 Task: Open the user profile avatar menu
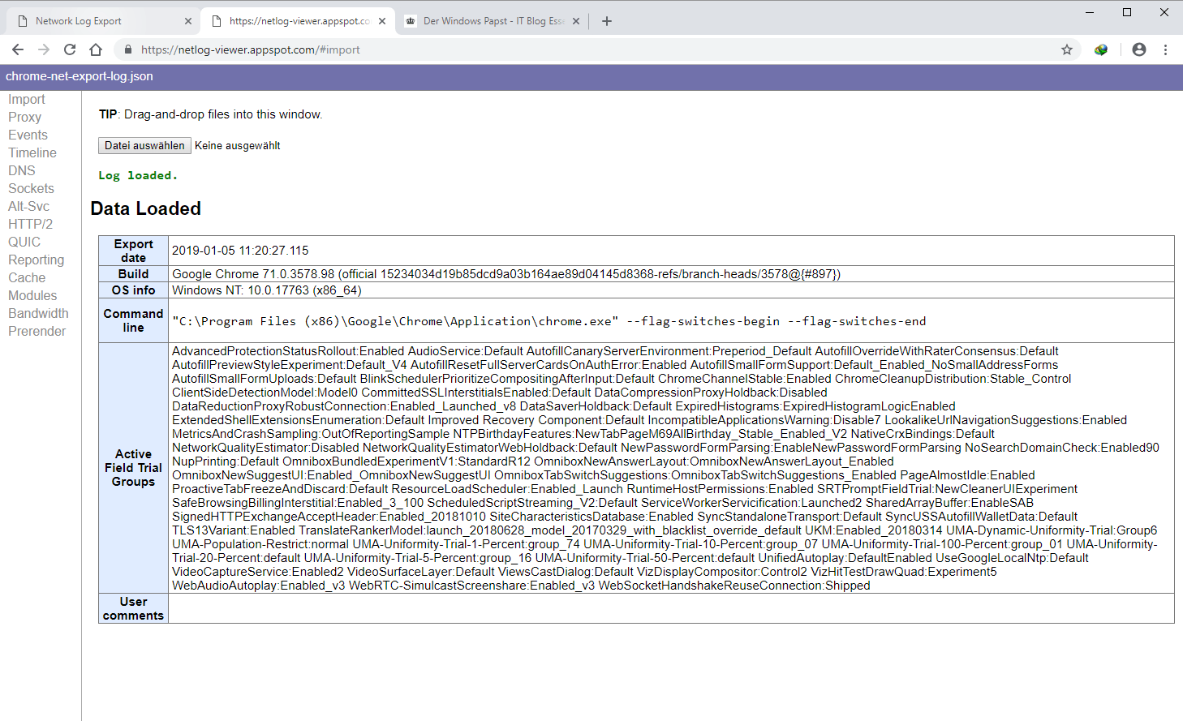(1138, 49)
